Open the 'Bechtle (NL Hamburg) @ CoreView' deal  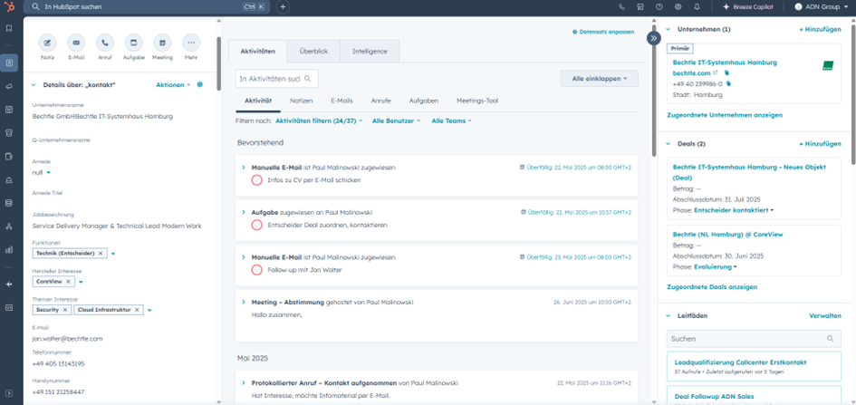(727, 234)
